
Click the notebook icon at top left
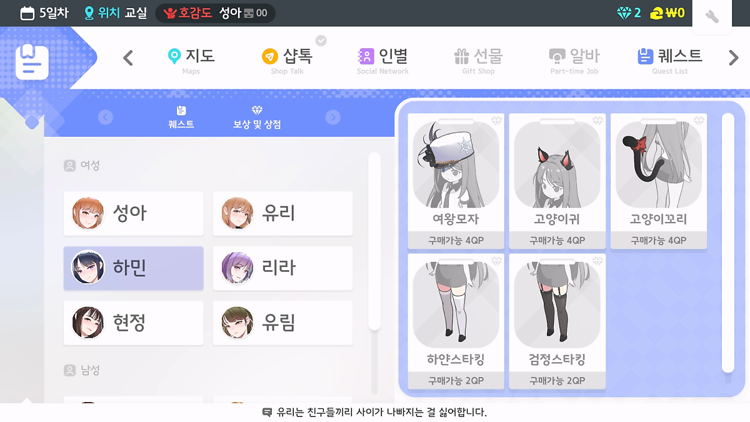[x=32, y=61]
